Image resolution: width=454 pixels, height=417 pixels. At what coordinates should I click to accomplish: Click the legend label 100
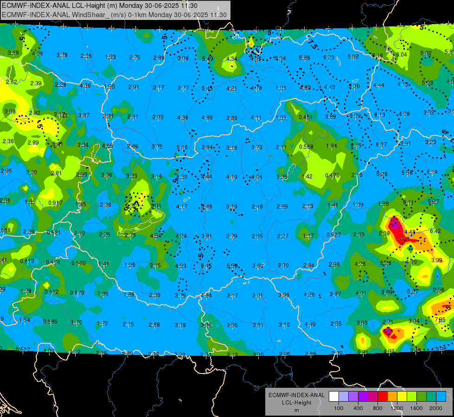point(339,408)
